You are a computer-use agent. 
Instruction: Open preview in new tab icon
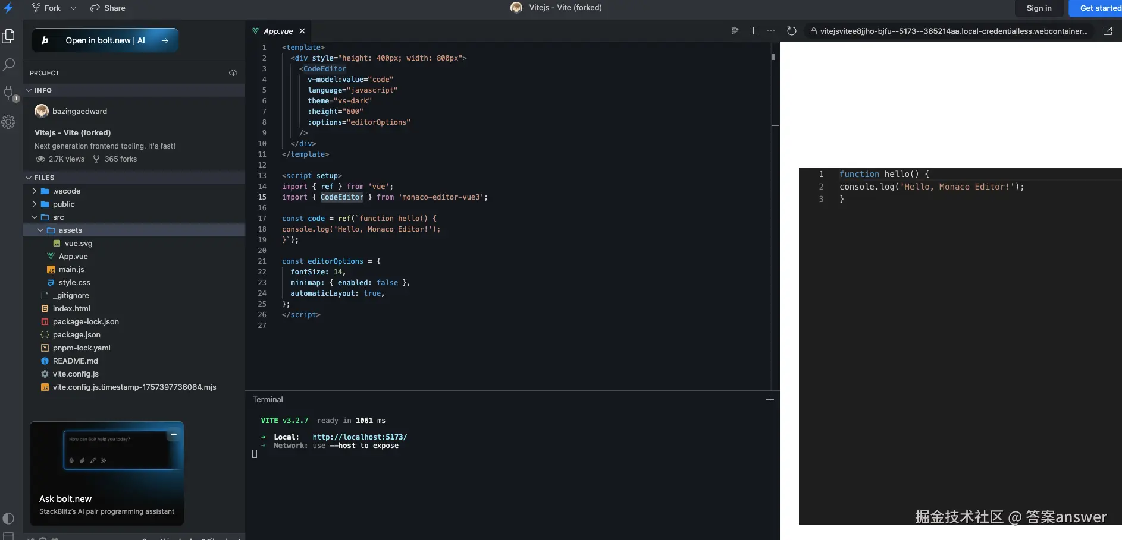(1107, 31)
